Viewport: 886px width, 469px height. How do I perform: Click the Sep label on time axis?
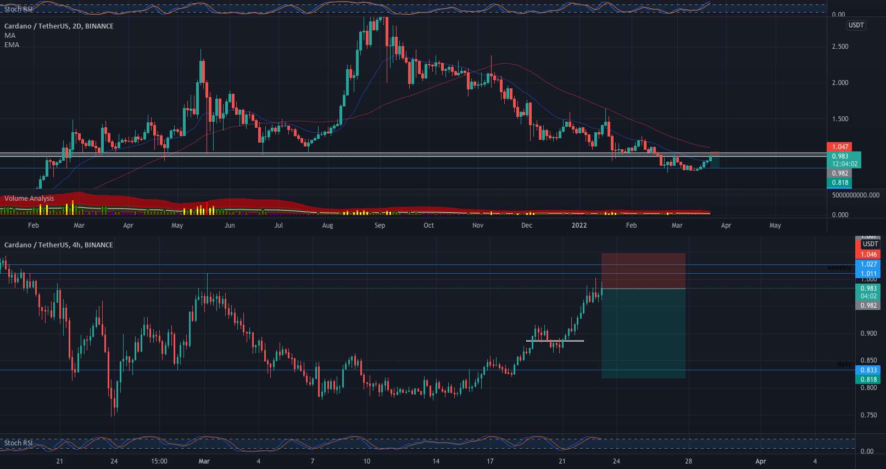380,225
